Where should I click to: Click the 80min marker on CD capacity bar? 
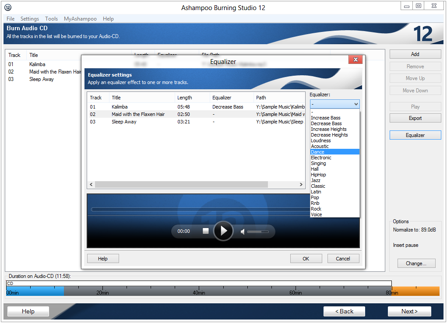pyautogui.click(x=392, y=293)
